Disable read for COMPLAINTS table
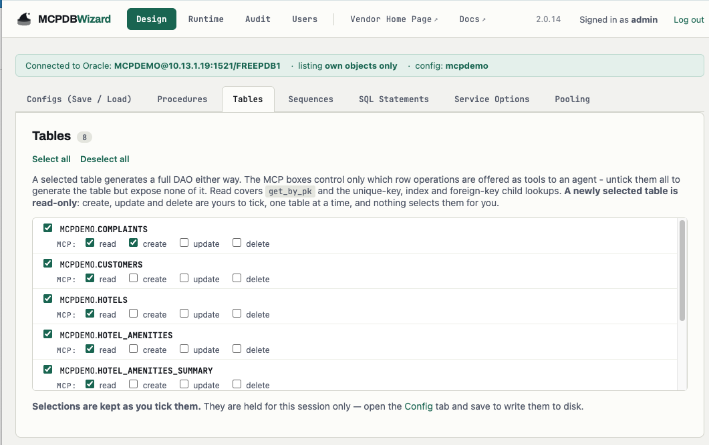The image size is (709, 445). [x=90, y=243]
